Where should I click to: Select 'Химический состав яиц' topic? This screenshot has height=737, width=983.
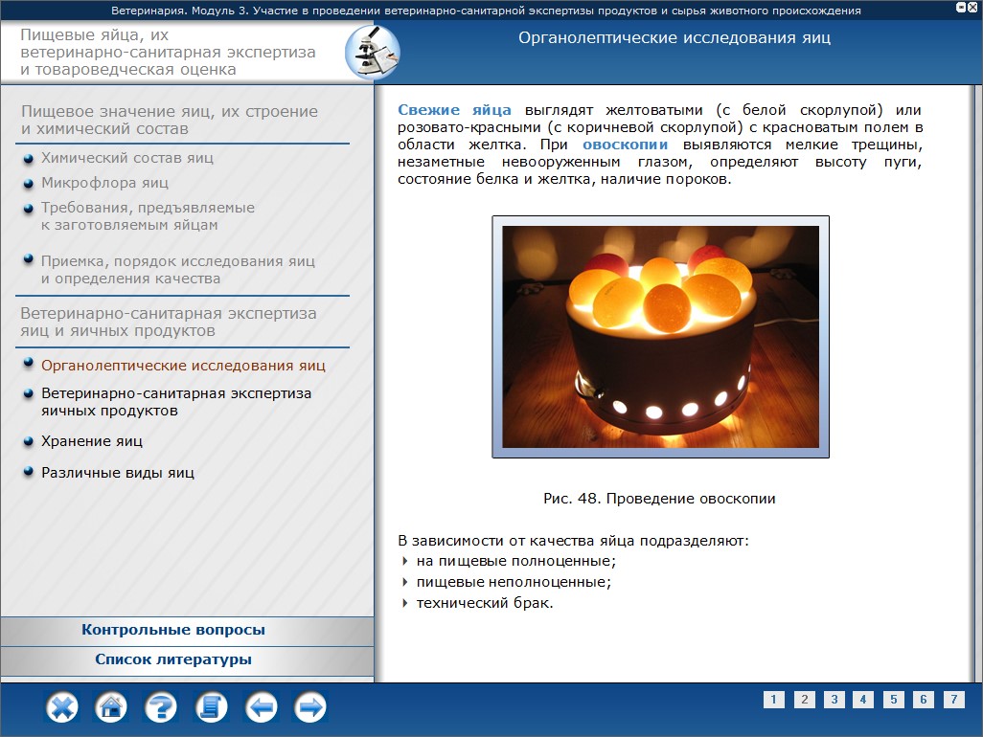[127, 158]
